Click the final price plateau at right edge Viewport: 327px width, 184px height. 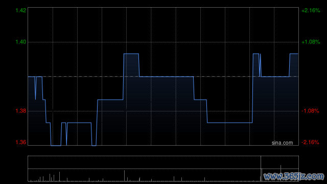[294, 54]
